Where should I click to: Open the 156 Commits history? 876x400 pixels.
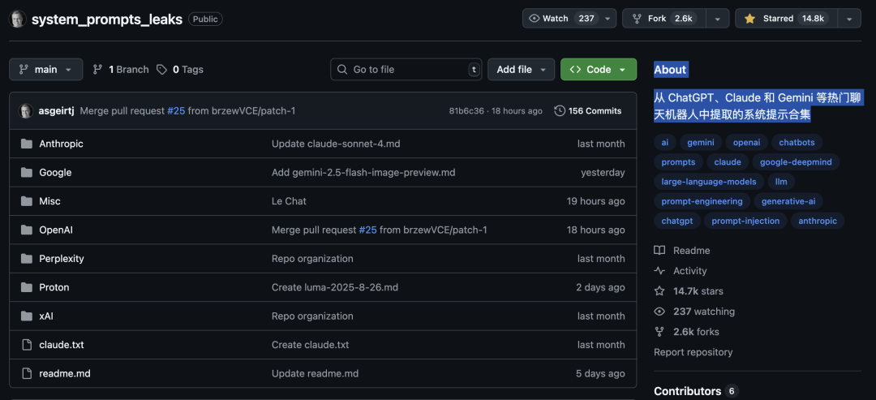coord(587,111)
